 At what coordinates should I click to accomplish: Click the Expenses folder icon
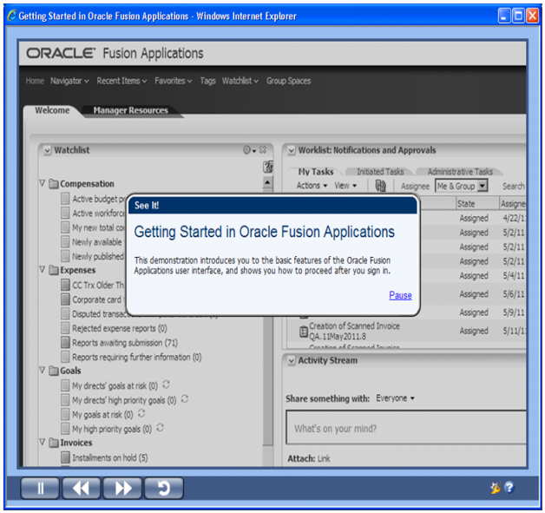(54, 270)
